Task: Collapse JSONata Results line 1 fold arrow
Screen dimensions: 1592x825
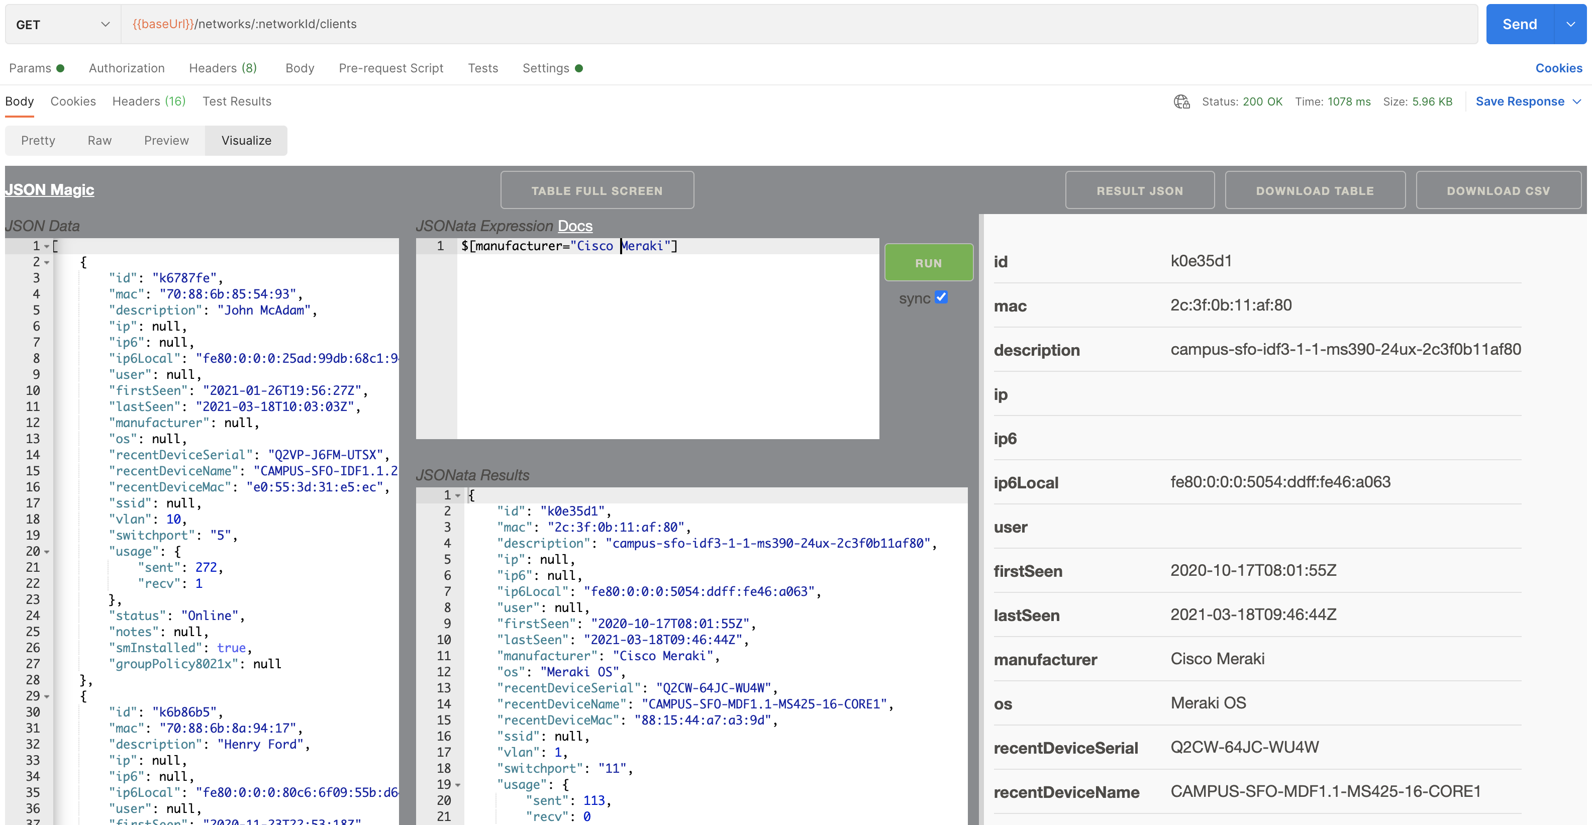Action: pos(458,495)
